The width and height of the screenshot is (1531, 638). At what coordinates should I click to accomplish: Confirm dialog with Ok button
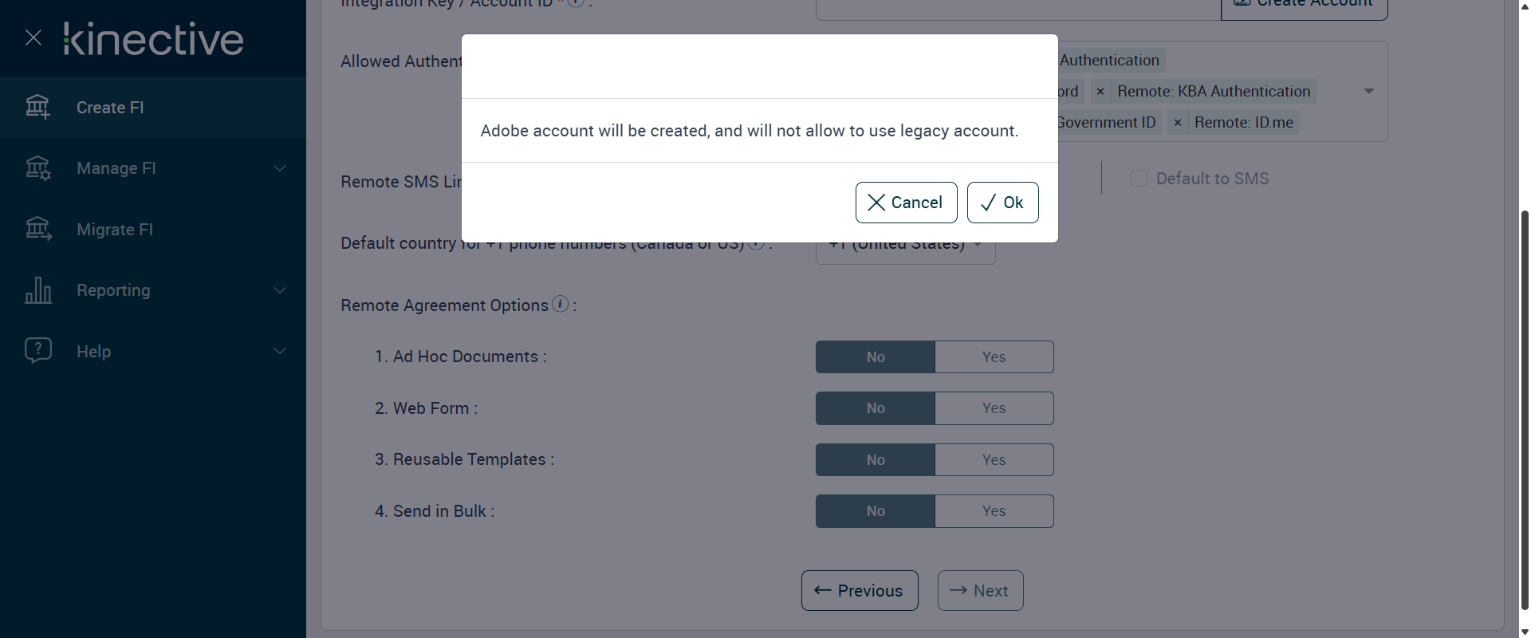1002,203
